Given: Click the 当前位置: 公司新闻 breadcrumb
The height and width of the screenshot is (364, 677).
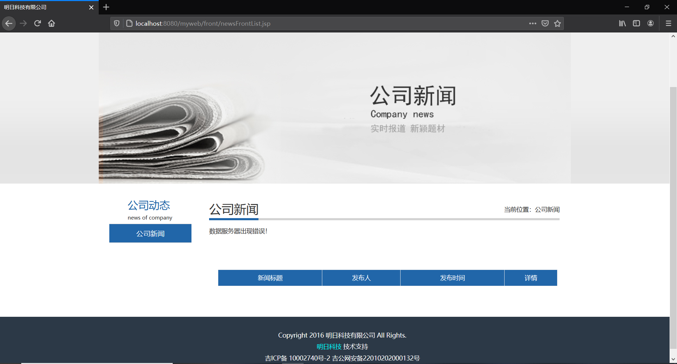Looking at the screenshot, I should tap(532, 210).
